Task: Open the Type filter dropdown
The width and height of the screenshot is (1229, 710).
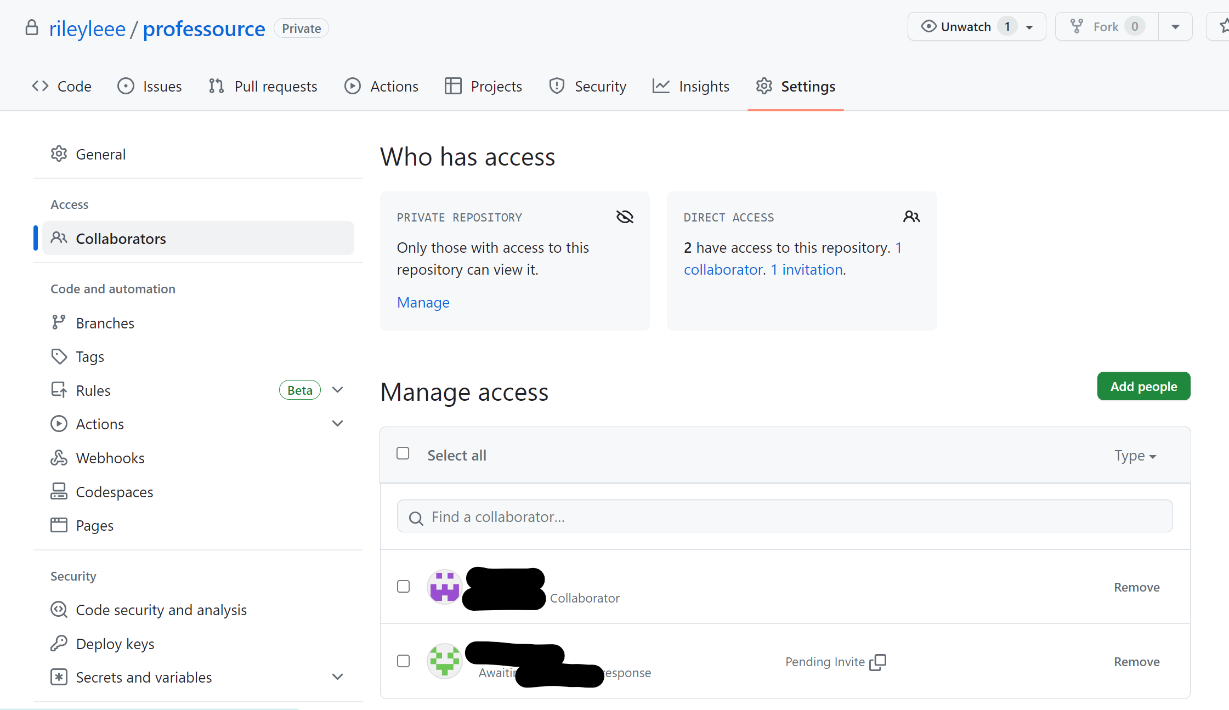Action: [x=1135, y=456]
